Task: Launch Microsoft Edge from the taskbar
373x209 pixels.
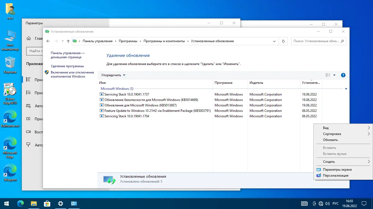Action: [x=21, y=203]
